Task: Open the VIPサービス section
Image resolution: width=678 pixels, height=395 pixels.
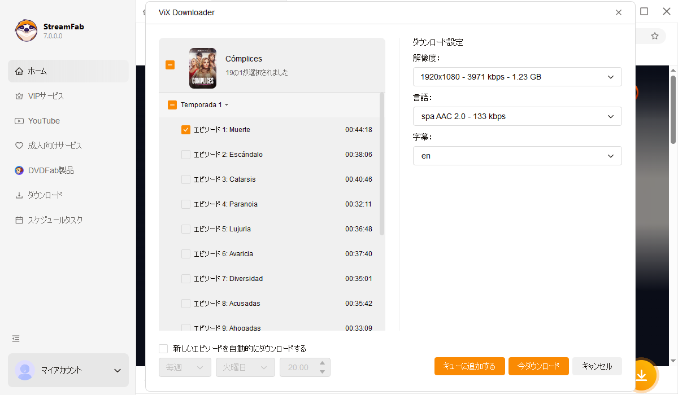Action: pyautogui.click(x=42, y=95)
